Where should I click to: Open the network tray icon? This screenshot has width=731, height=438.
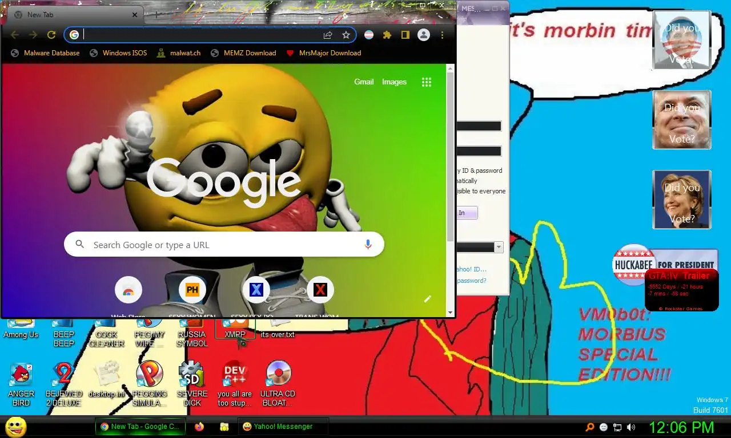617,427
